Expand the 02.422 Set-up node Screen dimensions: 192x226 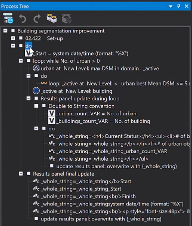(13, 38)
